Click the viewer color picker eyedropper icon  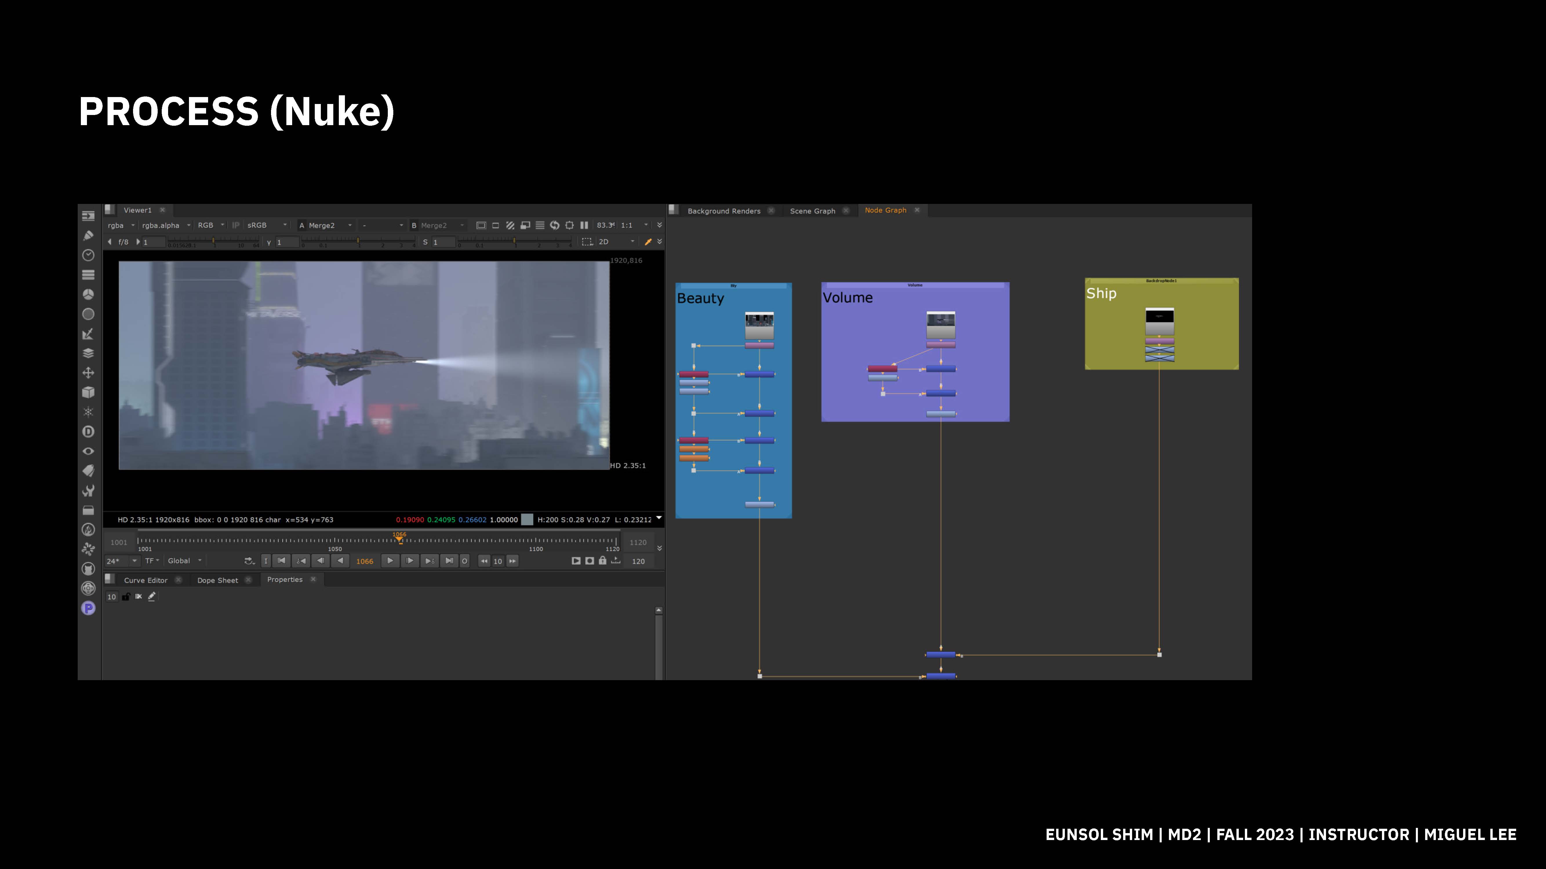647,242
